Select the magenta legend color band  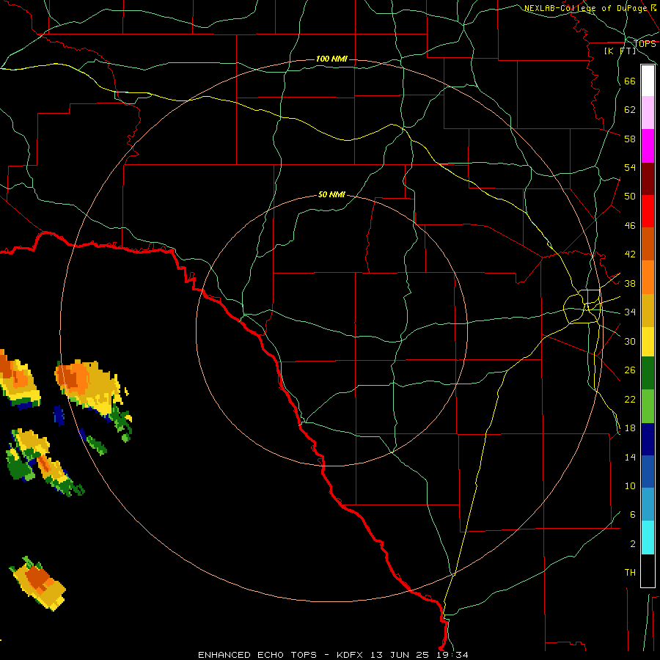coord(648,146)
